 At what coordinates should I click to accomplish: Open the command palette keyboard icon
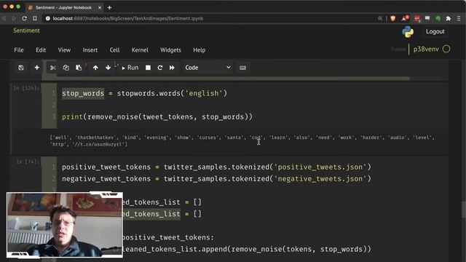tap(242, 68)
